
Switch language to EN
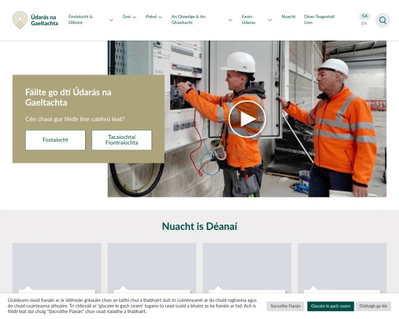click(364, 23)
